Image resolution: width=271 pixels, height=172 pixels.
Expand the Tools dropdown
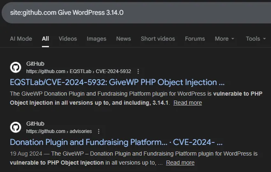[x=255, y=39]
